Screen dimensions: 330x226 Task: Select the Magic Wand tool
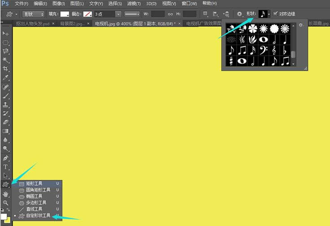[5, 60]
